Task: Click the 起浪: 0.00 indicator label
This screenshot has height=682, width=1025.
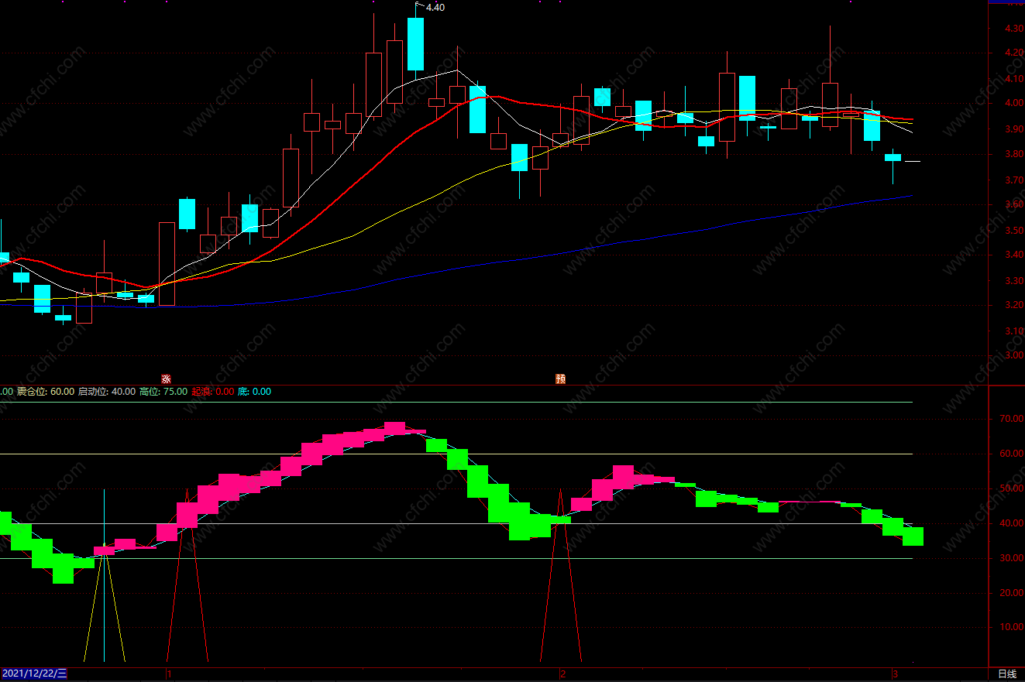Action: tap(213, 392)
